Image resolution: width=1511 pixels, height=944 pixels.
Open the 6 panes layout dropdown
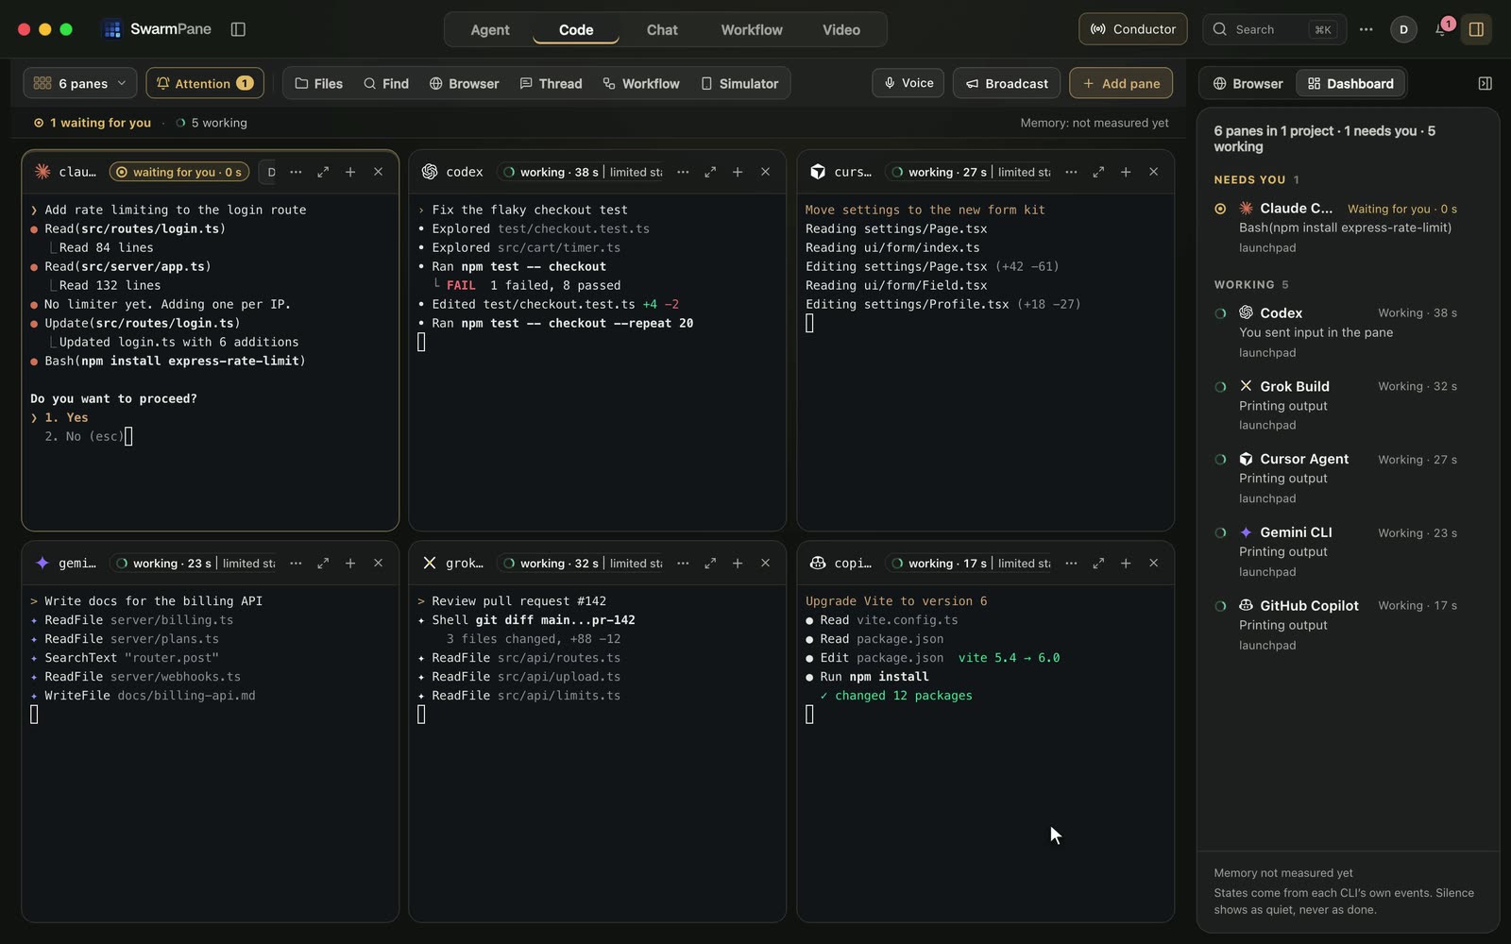(x=80, y=83)
